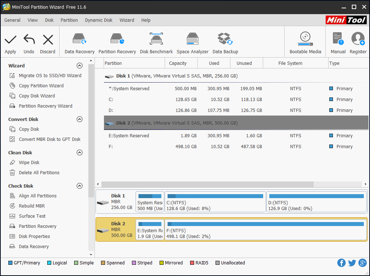Screen dimensions: 370x276
Task: Click the F:(NTFS) block in disk map
Action: point(266,230)
